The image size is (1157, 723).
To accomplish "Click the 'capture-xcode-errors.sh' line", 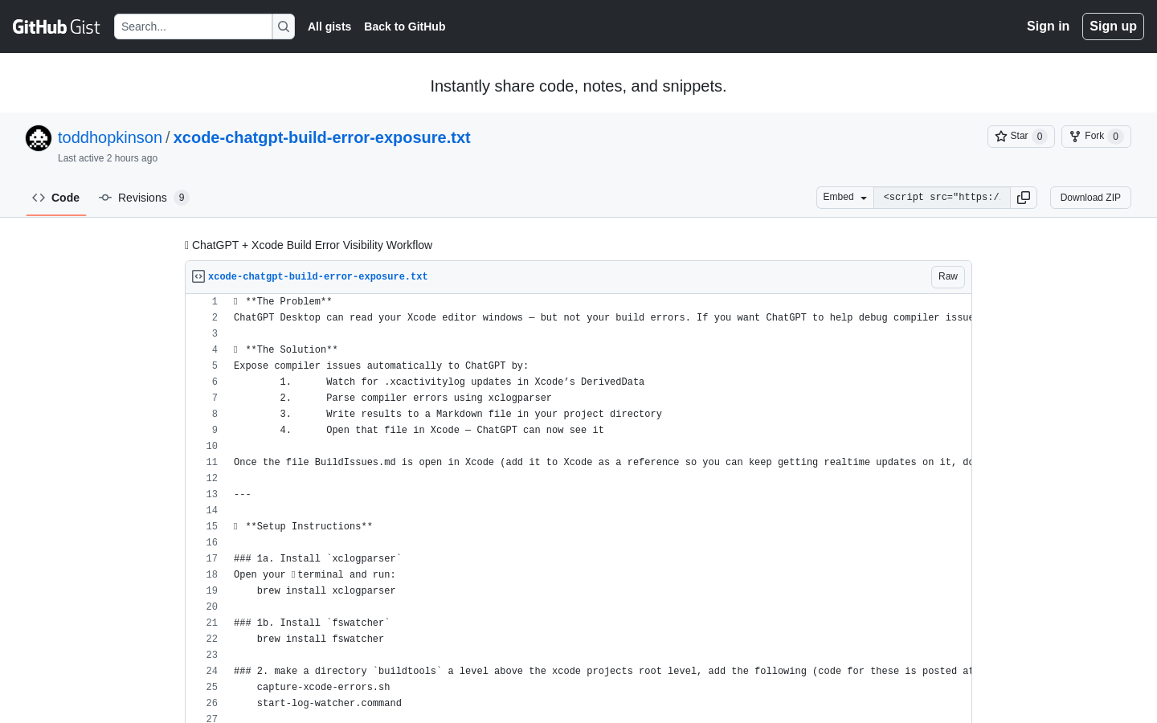I will [x=324, y=687].
